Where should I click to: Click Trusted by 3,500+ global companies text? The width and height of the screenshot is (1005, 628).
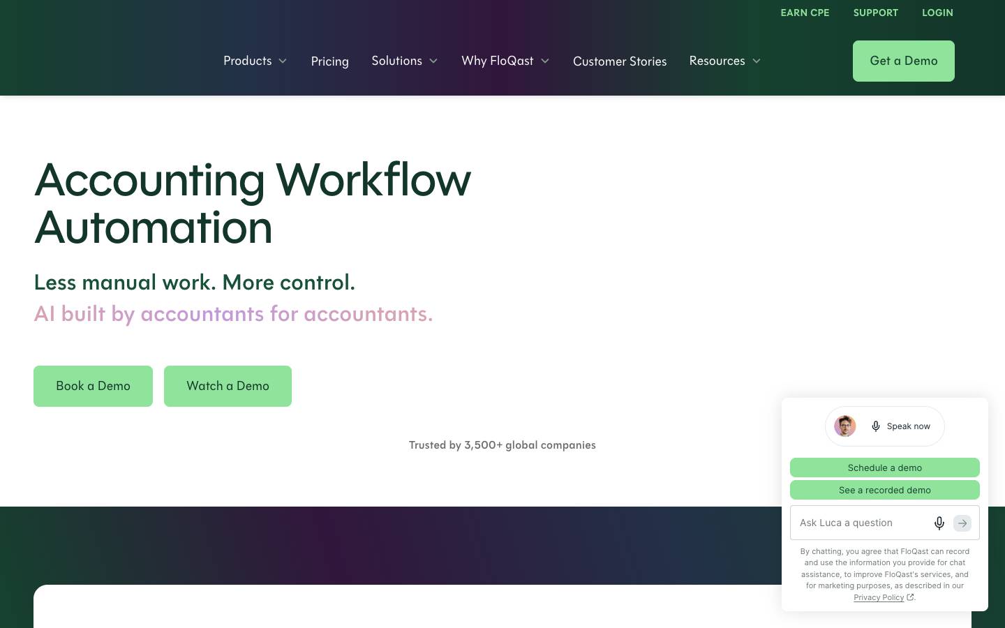(x=502, y=445)
